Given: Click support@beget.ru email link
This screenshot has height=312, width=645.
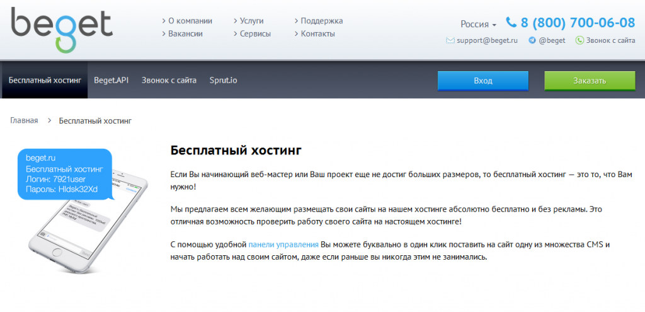Looking at the screenshot, I should (487, 41).
